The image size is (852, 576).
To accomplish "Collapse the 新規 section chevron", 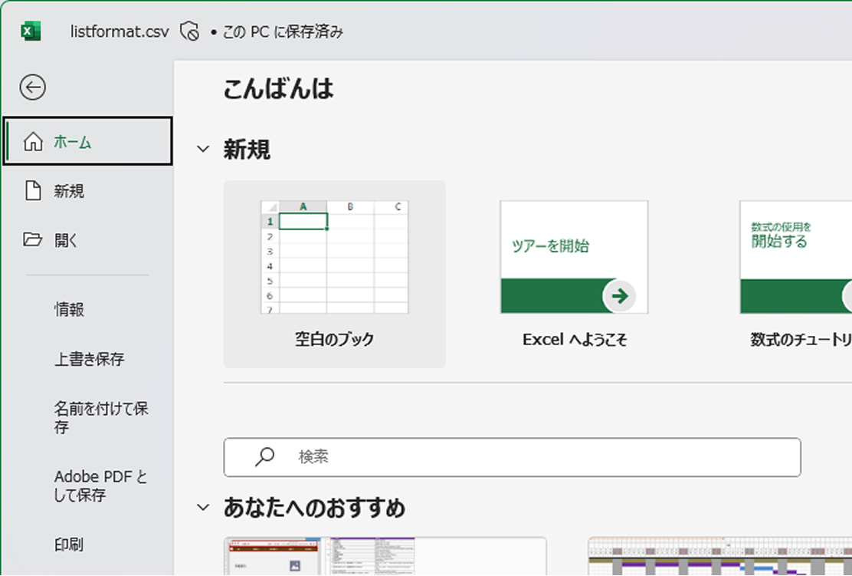I will tap(202, 149).
